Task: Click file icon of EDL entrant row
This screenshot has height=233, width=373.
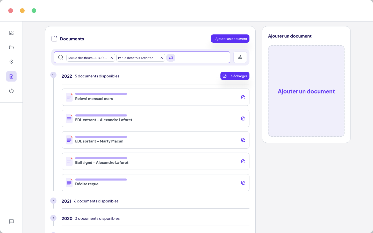Action: [x=69, y=119]
